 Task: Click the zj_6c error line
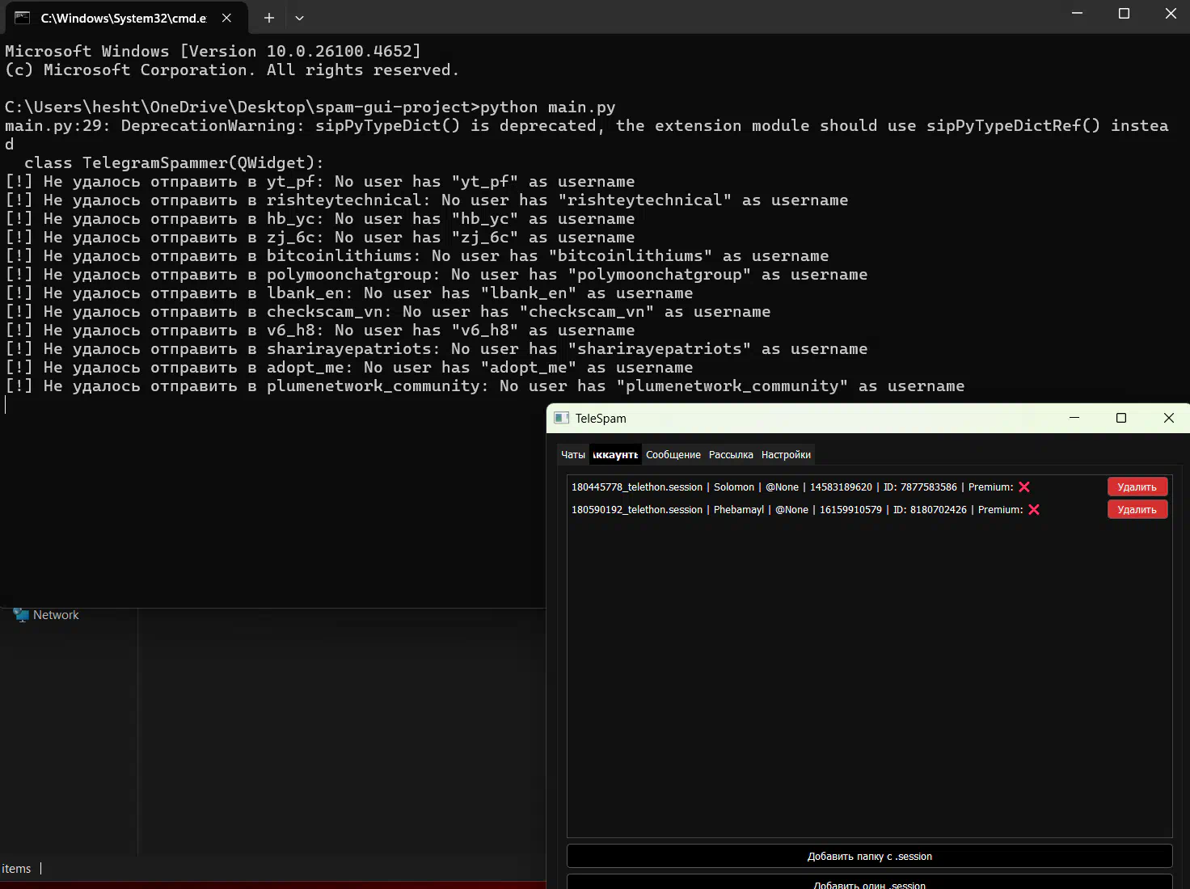320,238
